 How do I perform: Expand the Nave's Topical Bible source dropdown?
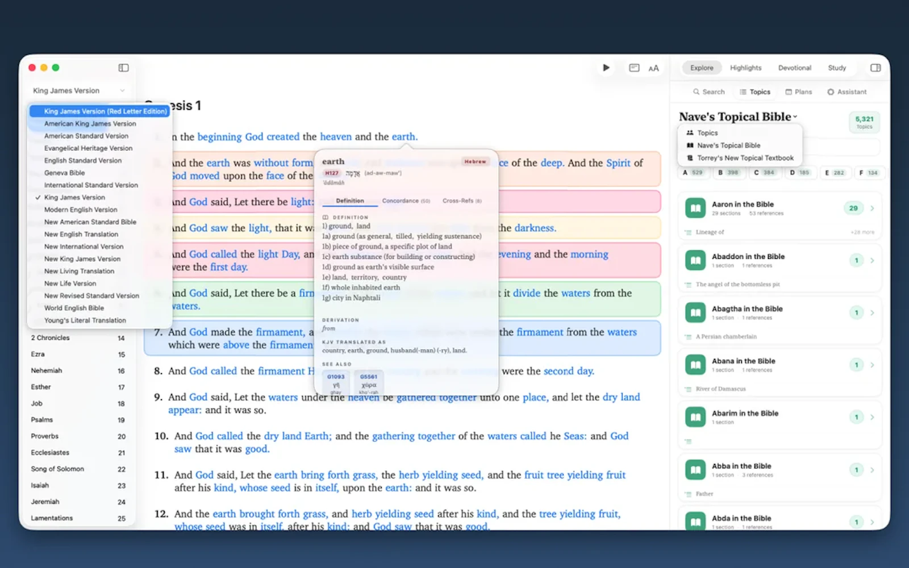[738, 116]
